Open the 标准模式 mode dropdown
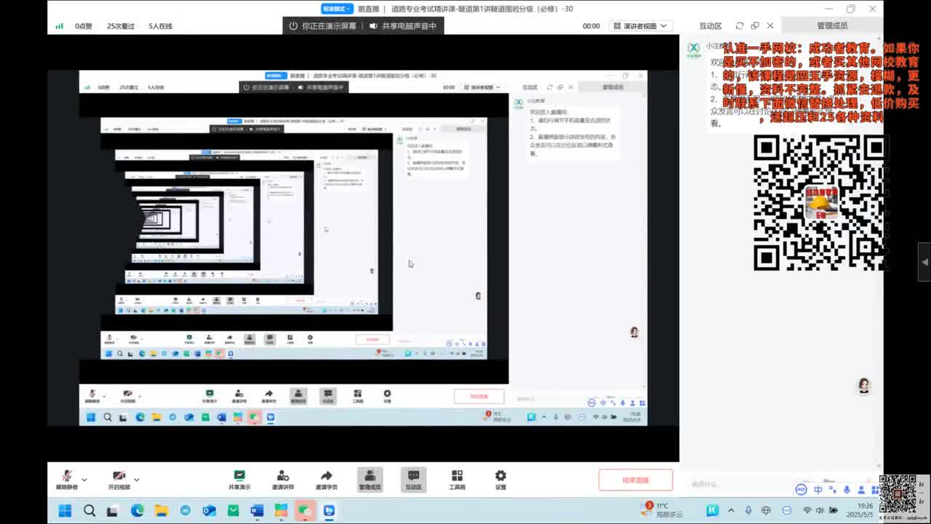 (337, 9)
